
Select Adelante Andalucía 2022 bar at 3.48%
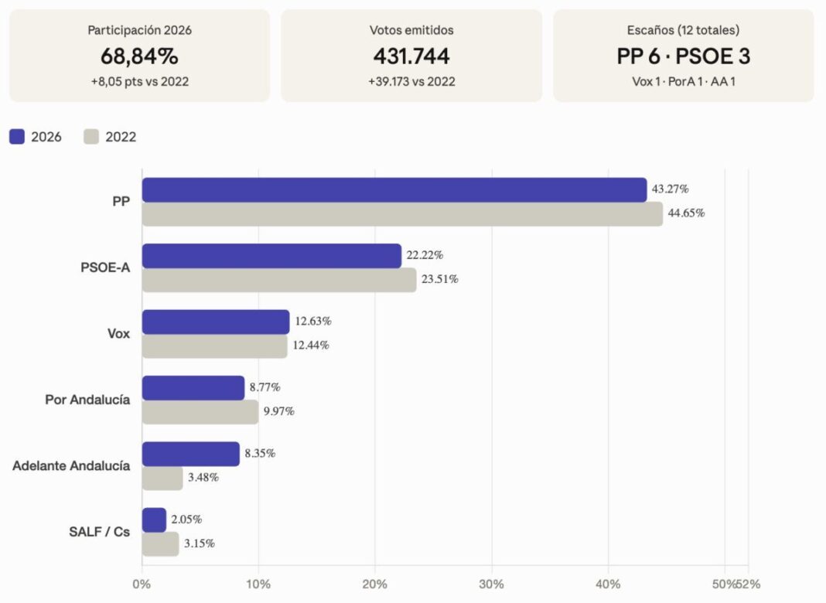162,479
